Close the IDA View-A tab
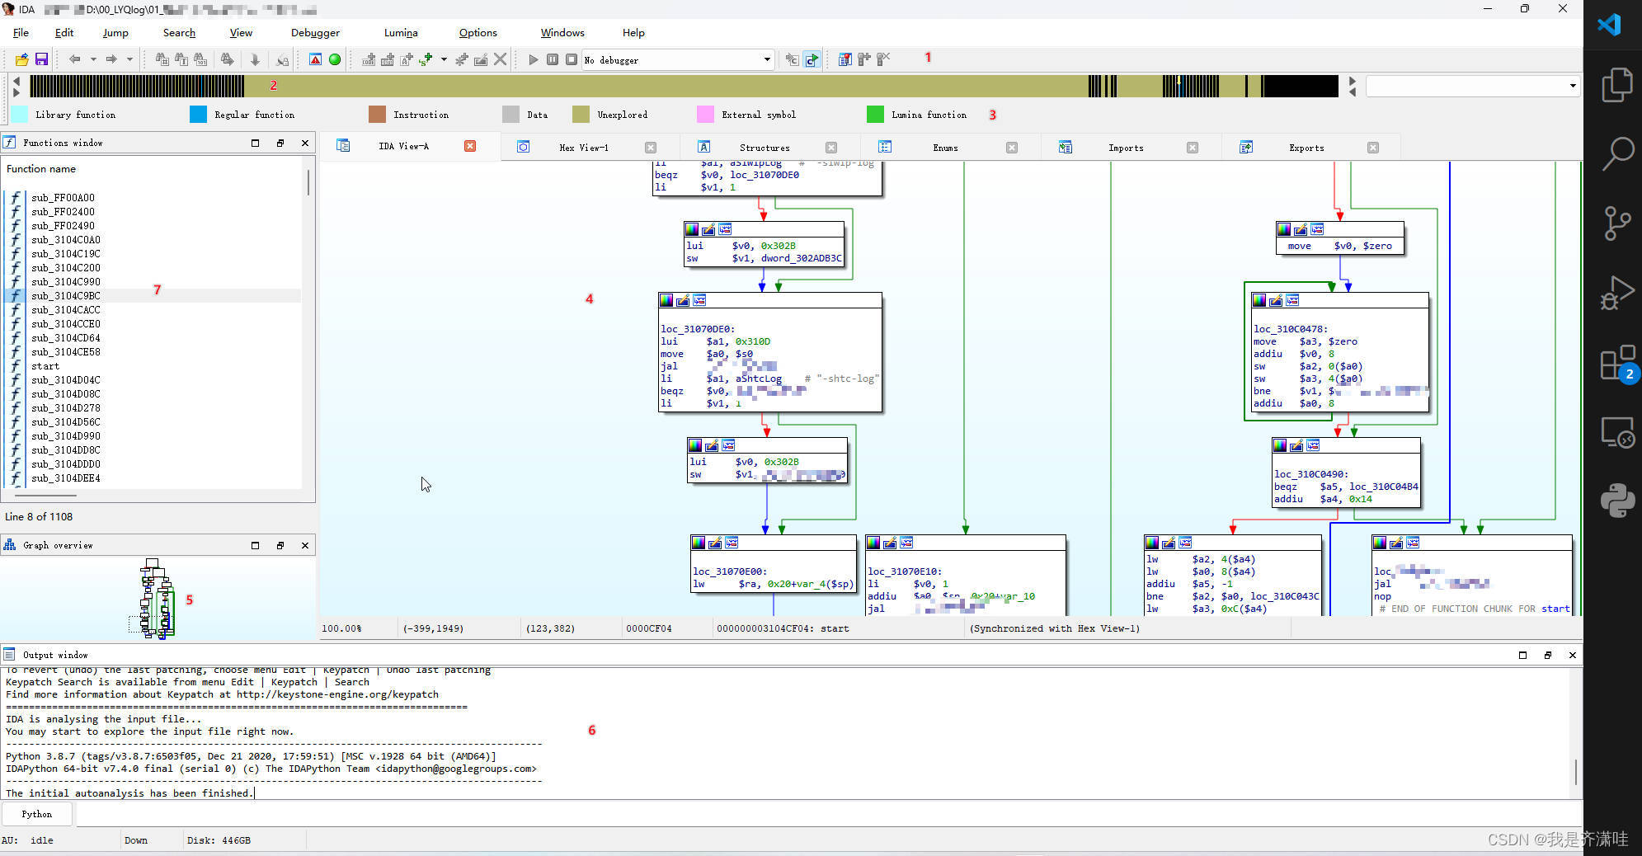Viewport: 1642px width, 856px height. click(470, 146)
